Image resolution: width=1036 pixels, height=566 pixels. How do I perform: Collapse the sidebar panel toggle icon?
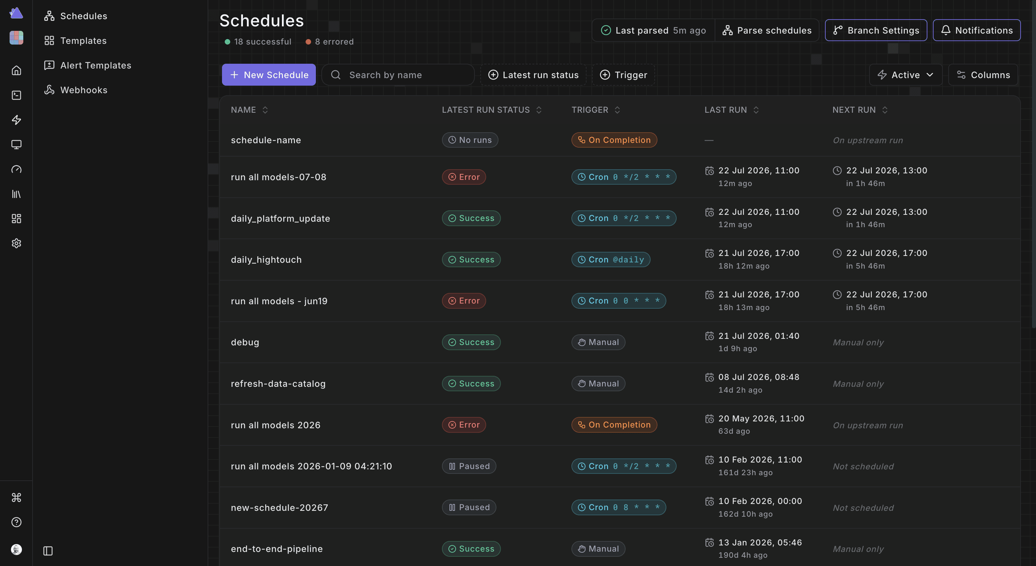pyautogui.click(x=48, y=551)
